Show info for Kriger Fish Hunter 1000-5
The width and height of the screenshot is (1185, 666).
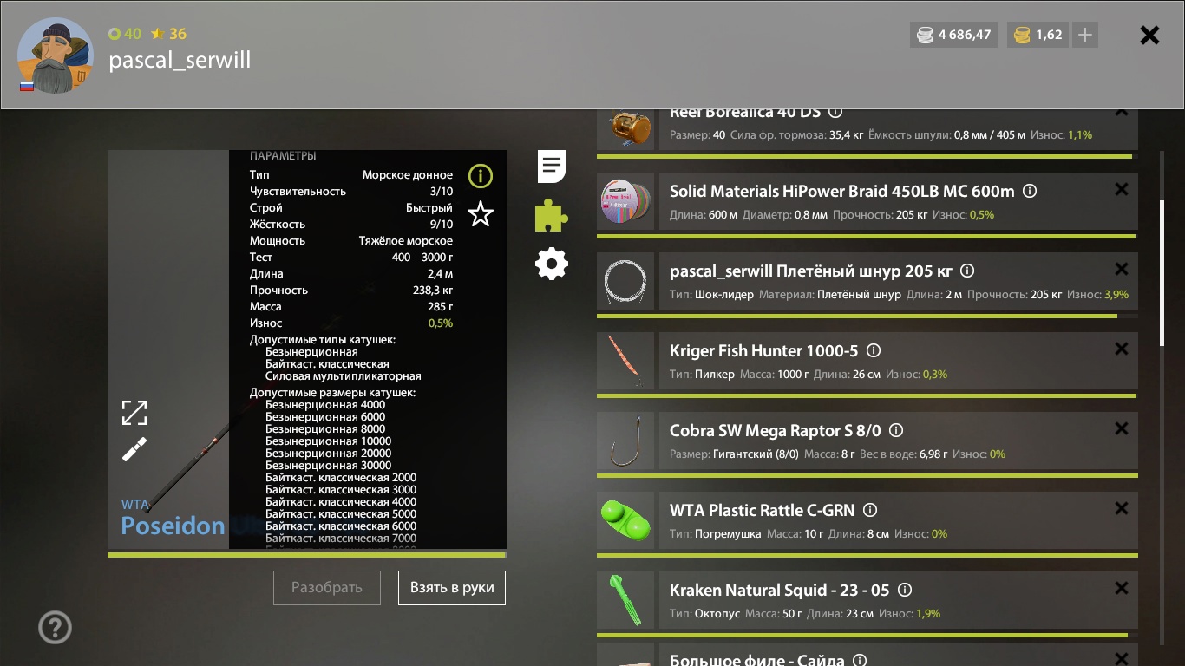point(874,350)
